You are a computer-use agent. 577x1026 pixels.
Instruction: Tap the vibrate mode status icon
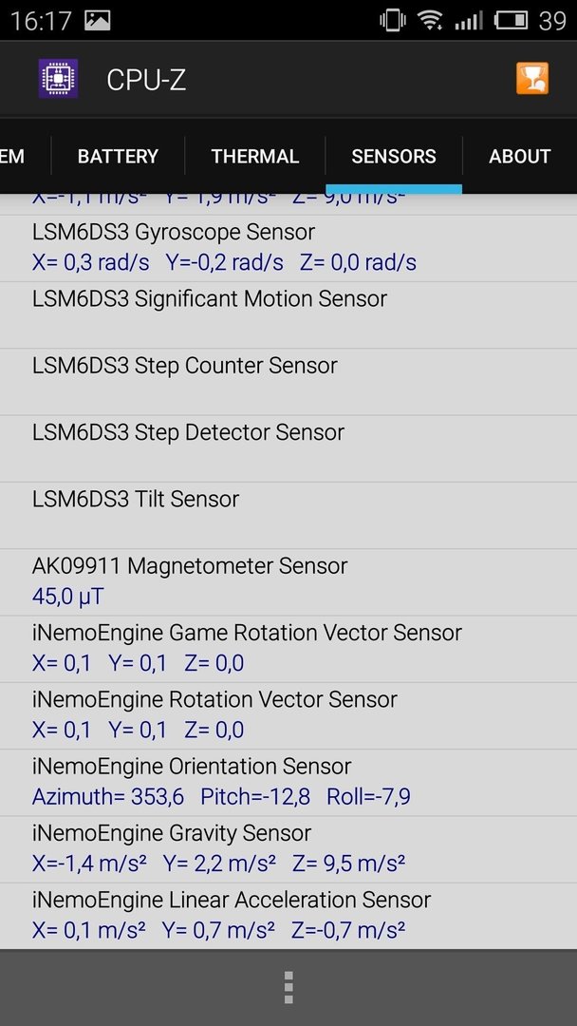[x=392, y=20]
